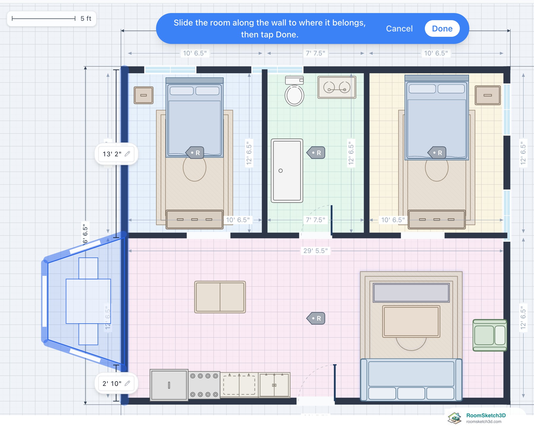
Task: Select the dining table in the highlighted room
Action: click(88, 301)
